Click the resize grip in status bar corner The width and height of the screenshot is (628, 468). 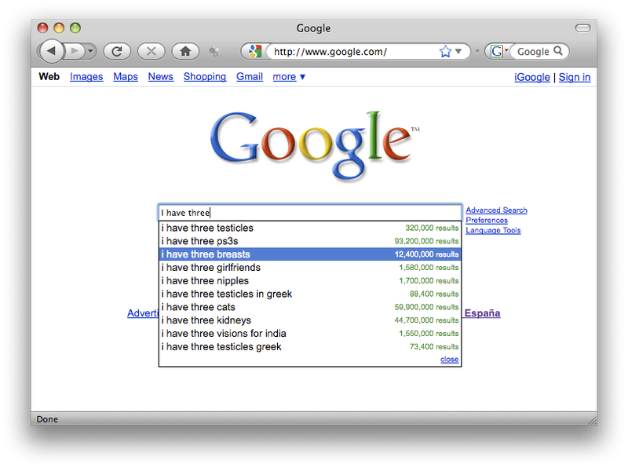click(x=592, y=420)
